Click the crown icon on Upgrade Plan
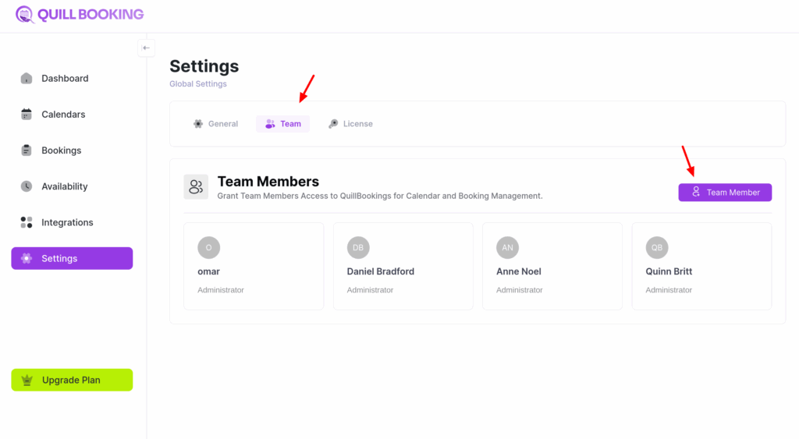799x439 pixels. (28, 381)
